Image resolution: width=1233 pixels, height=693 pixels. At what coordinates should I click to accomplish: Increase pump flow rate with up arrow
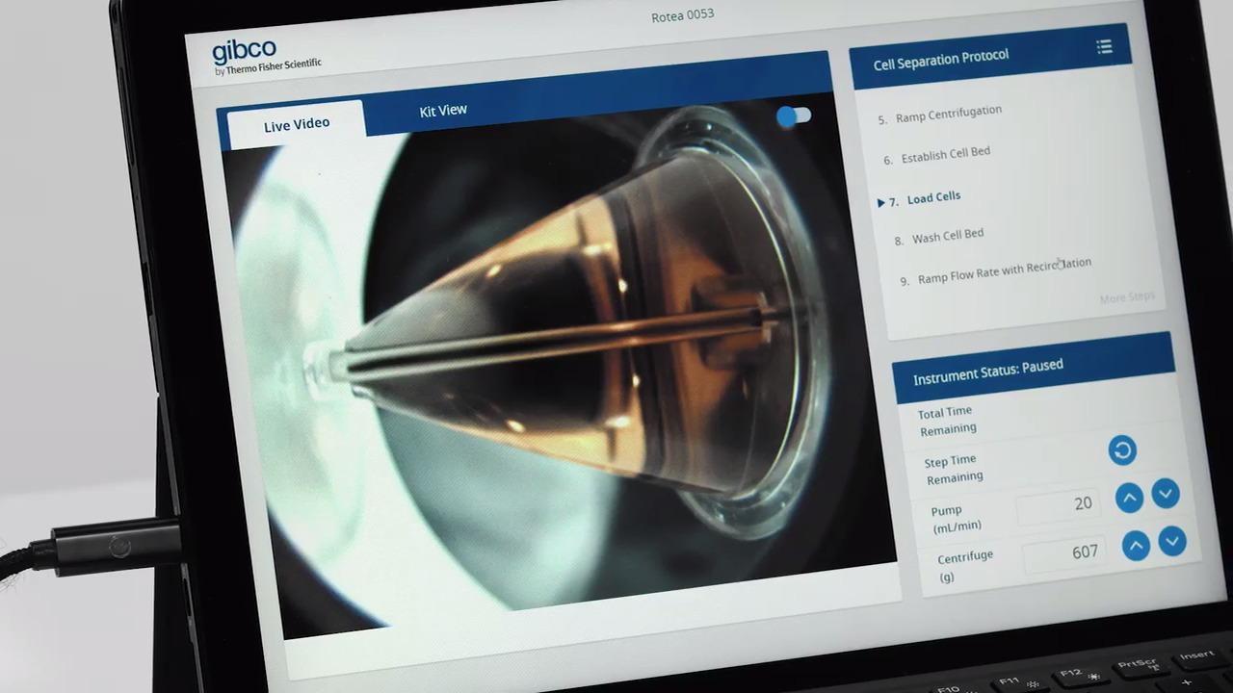[x=1129, y=498]
